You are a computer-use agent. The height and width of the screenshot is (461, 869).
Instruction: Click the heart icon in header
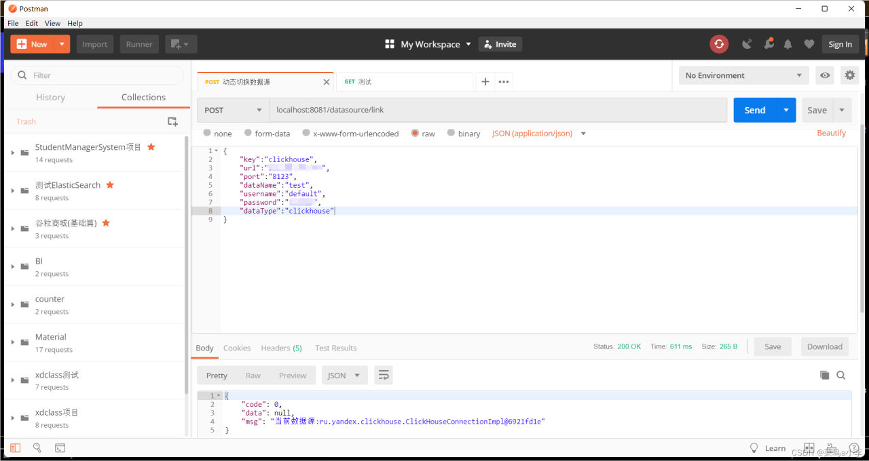click(x=809, y=44)
